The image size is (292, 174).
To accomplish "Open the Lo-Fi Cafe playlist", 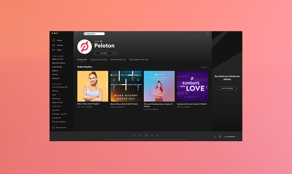I will [56, 106].
